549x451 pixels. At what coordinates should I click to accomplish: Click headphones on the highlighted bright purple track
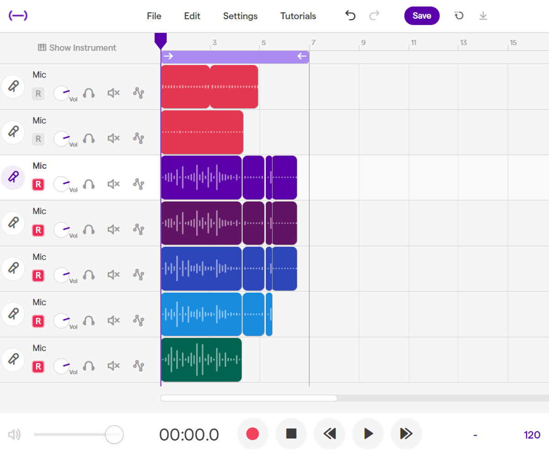pyautogui.click(x=89, y=184)
